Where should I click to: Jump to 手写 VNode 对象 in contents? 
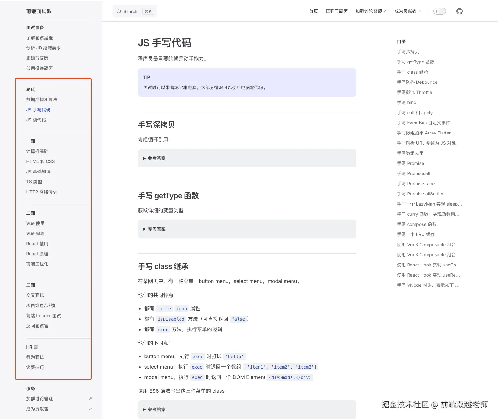[428, 285]
